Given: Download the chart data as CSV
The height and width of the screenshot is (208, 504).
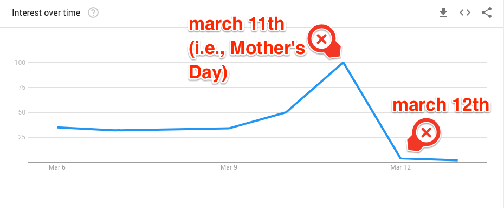Looking at the screenshot, I should 443,13.
